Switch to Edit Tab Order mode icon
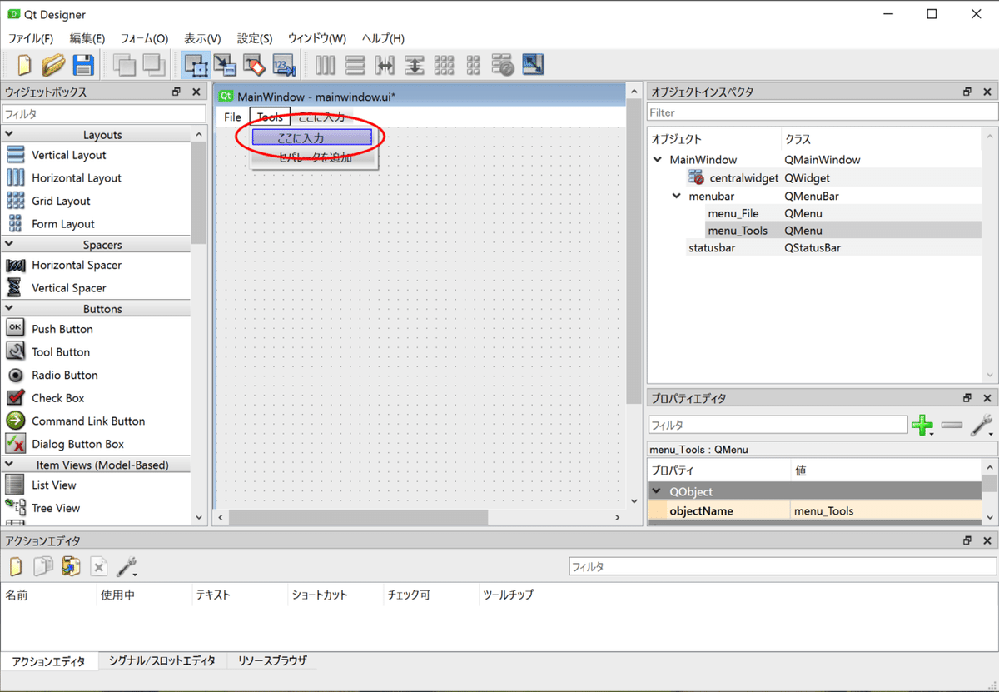 [x=285, y=64]
